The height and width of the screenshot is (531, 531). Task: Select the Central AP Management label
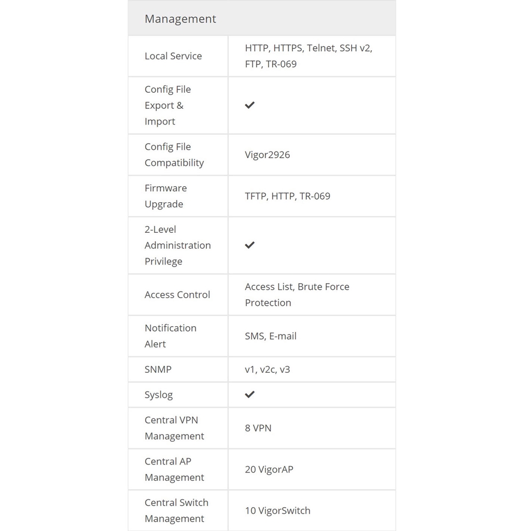click(x=174, y=469)
